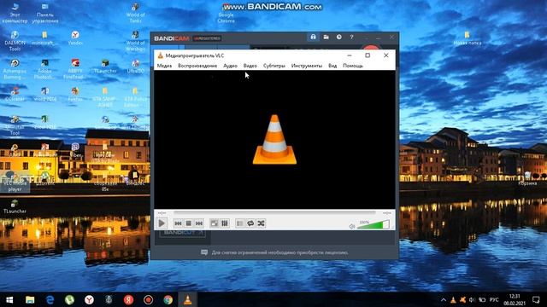Select Google Chrome desktop shortcut
547x307 pixels.
pyautogui.click(x=226, y=14)
